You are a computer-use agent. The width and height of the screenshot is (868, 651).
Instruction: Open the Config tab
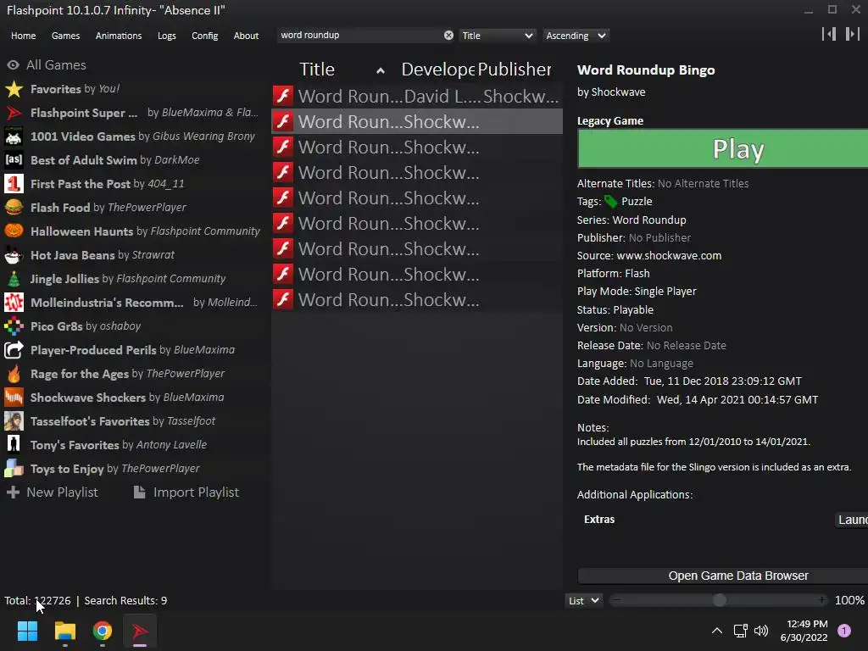coord(205,36)
